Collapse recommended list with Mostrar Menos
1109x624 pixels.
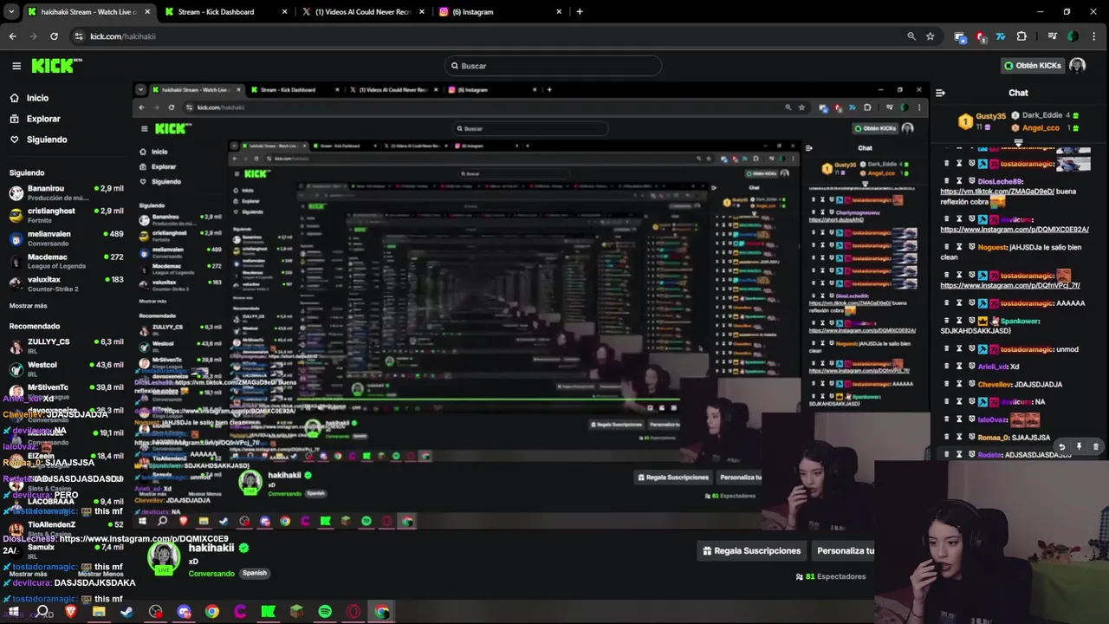click(101, 574)
